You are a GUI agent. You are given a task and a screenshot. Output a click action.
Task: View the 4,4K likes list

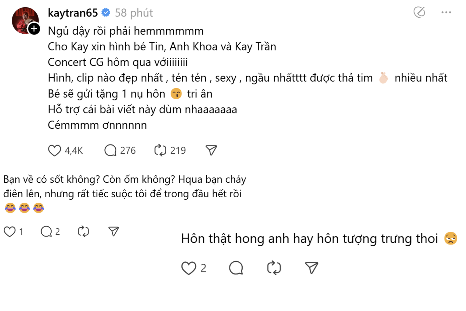coord(74,151)
